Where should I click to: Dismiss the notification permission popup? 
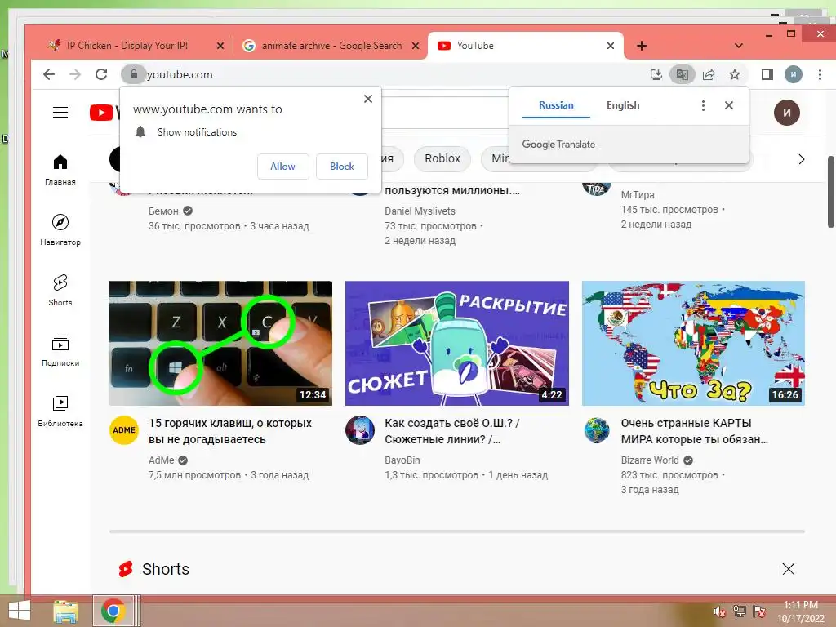click(368, 99)
